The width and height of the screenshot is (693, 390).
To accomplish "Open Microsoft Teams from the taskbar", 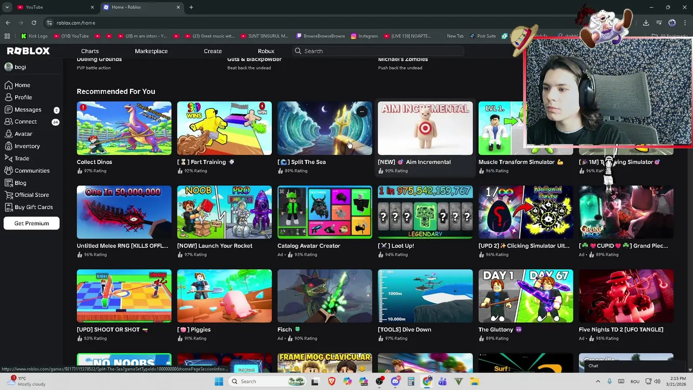I will 443,381.
